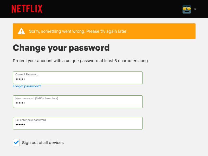Click the warning triangle icon
The width and height of the screenshot is (208, 156).
(x=21, y=31)
